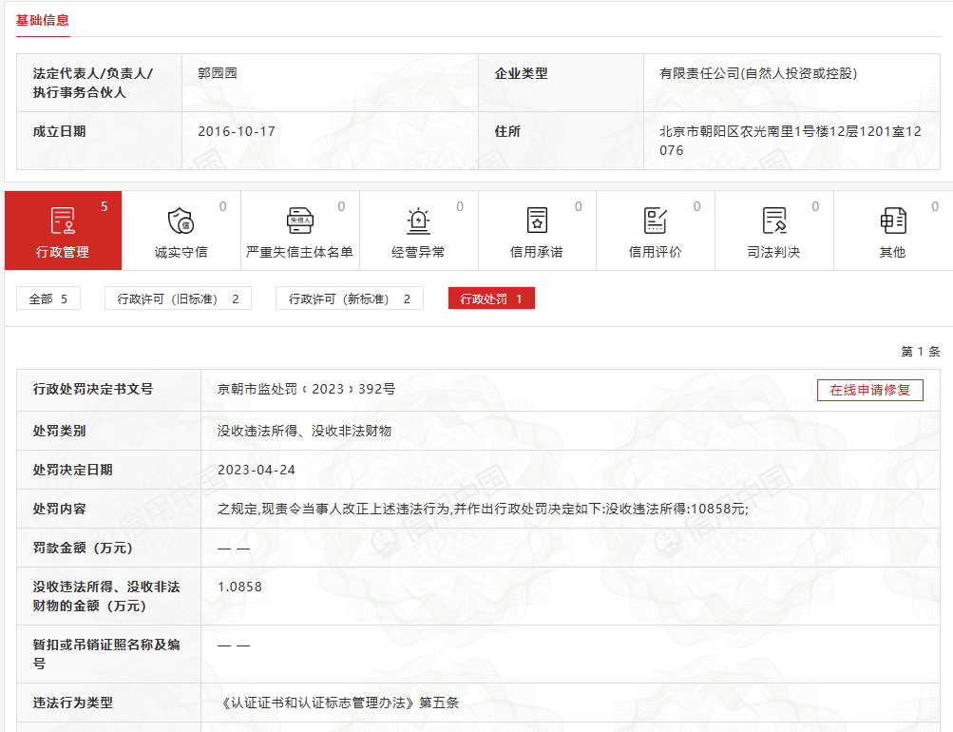Select the 基础信息 tab
Screen dimensions: 953x732
coord(43,21)
